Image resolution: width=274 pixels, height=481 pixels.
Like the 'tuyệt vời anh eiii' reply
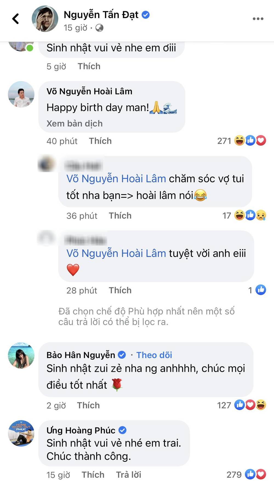[120, 290]
